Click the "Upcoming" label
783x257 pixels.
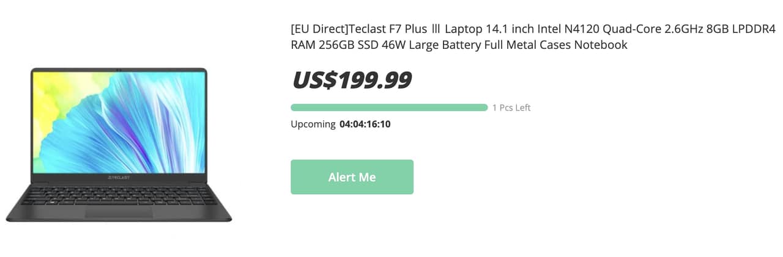tap(313, 125)
